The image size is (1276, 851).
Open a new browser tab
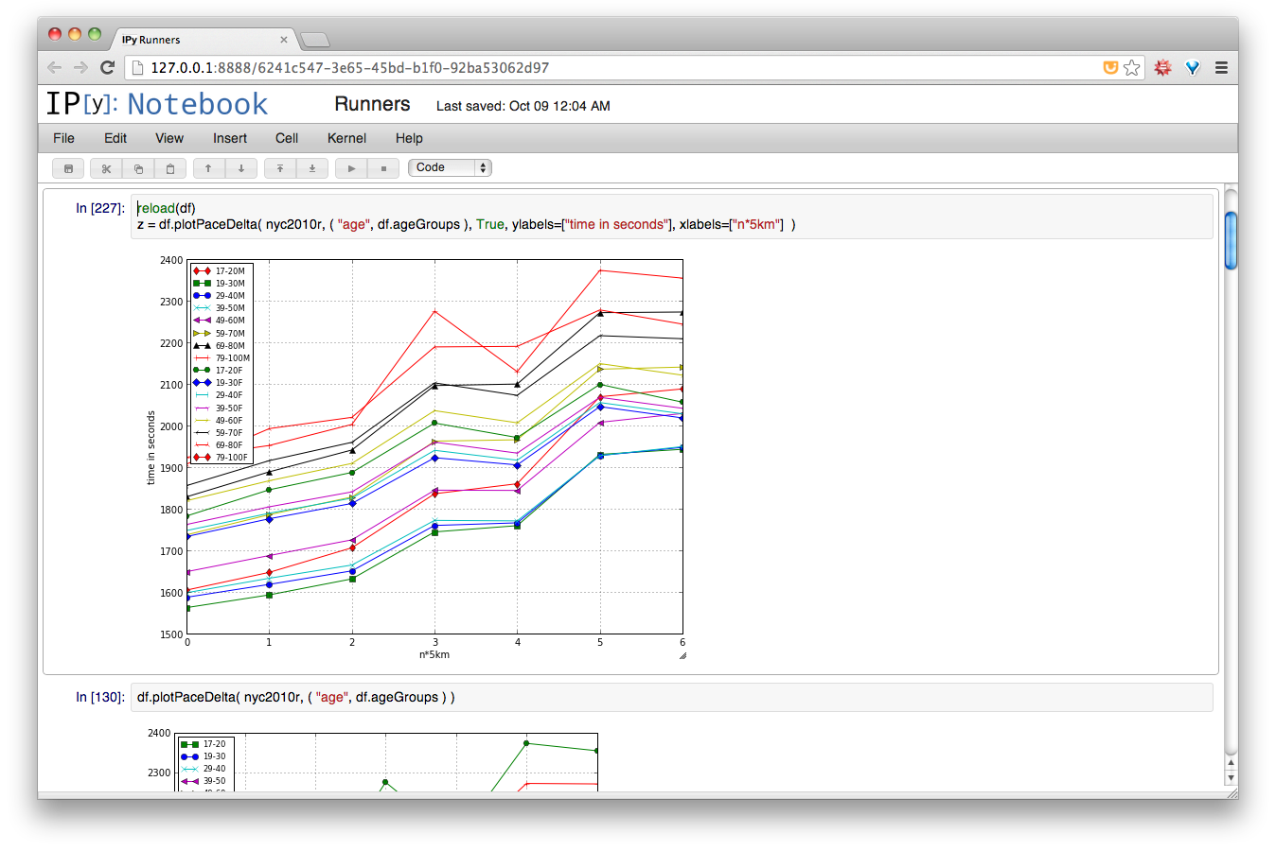pos(315,40)
